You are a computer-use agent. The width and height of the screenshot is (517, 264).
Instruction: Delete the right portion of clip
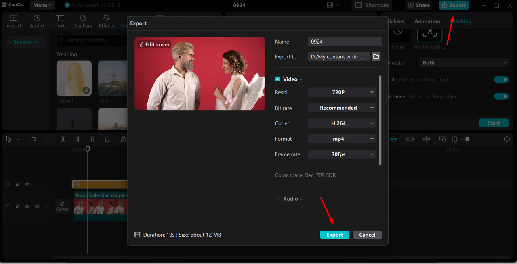pyautogui.click(x=92, y=139)
